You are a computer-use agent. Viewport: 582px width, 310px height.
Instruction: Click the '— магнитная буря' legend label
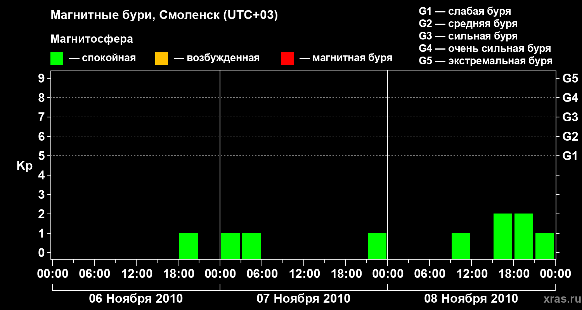click(346, 58)
